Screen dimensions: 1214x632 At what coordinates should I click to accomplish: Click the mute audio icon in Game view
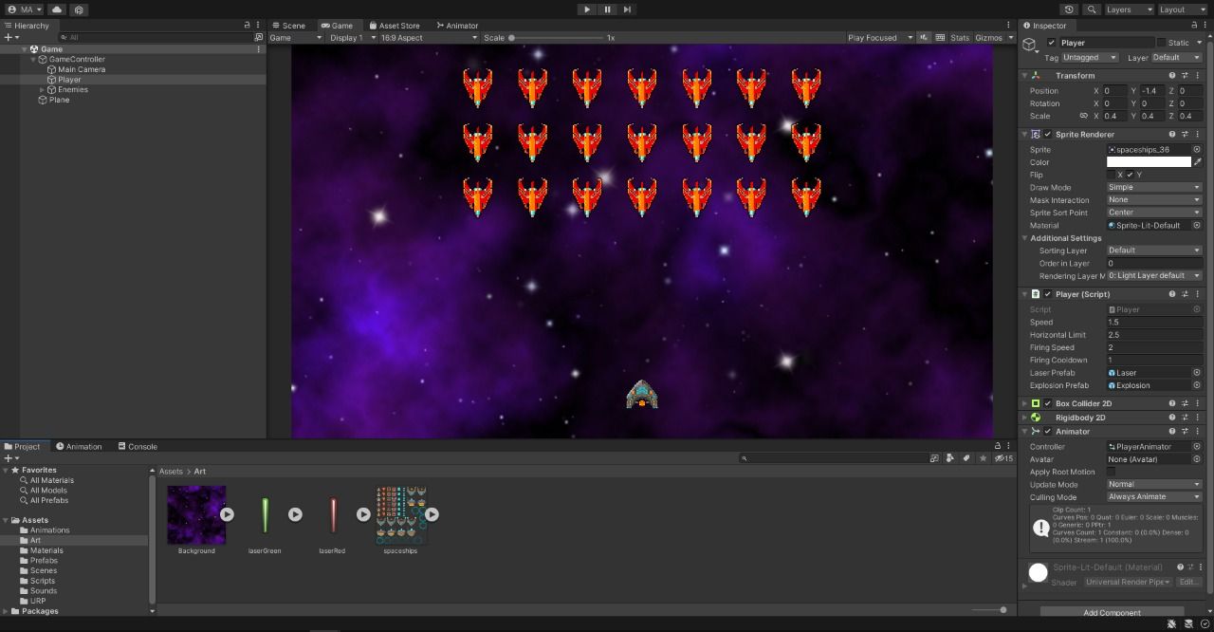923,37
